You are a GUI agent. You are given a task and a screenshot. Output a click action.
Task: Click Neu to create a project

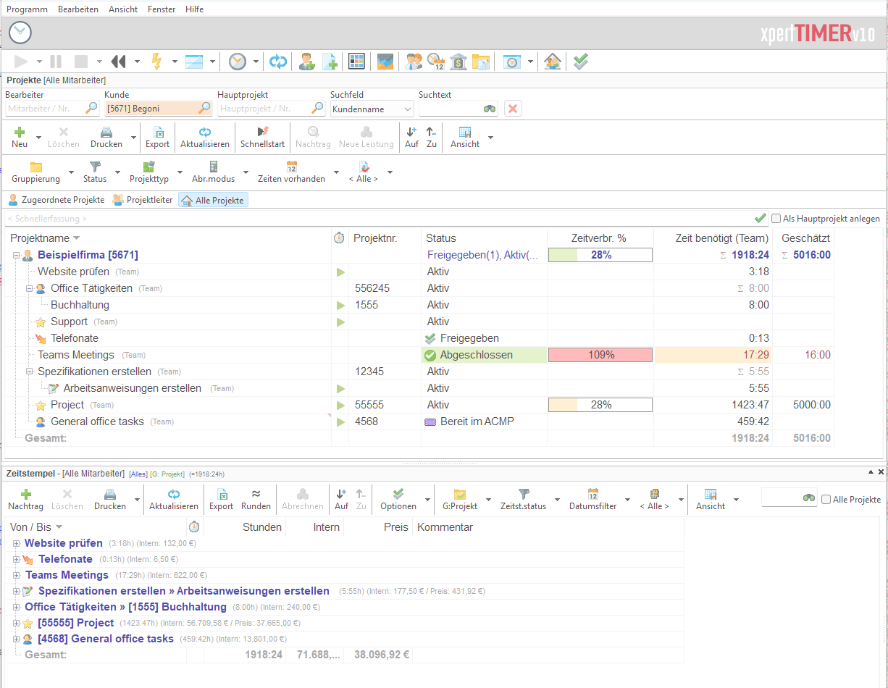[20, 137]
